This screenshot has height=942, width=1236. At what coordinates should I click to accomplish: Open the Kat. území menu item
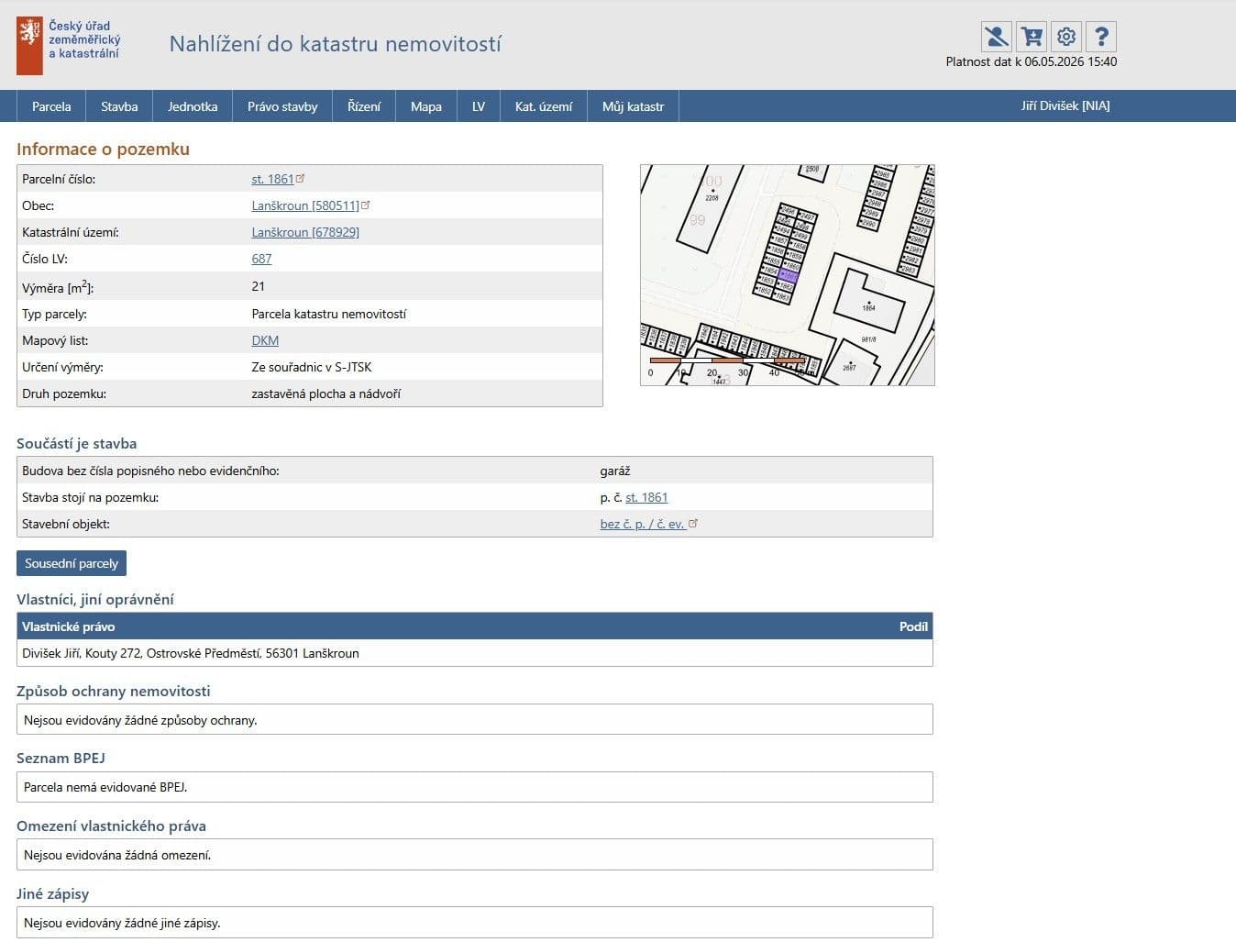coord(544,106)
